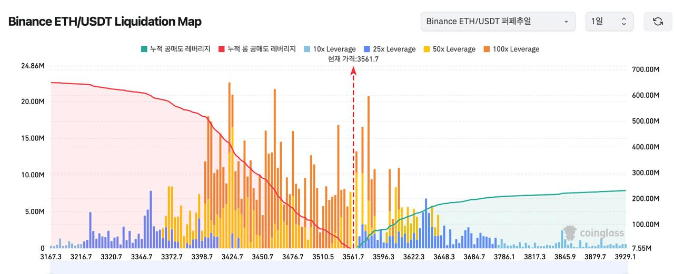Click x-axis label 3596.3
Viewport: 674px width, 274px height.
click(383, 257)
